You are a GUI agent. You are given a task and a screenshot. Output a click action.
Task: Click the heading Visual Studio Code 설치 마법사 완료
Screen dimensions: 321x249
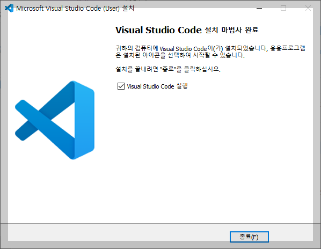pos(187,30)
